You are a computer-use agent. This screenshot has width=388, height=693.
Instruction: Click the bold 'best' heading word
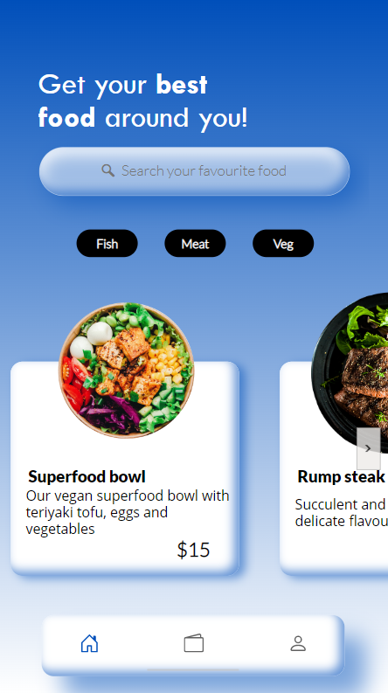(x=181, y=85)
